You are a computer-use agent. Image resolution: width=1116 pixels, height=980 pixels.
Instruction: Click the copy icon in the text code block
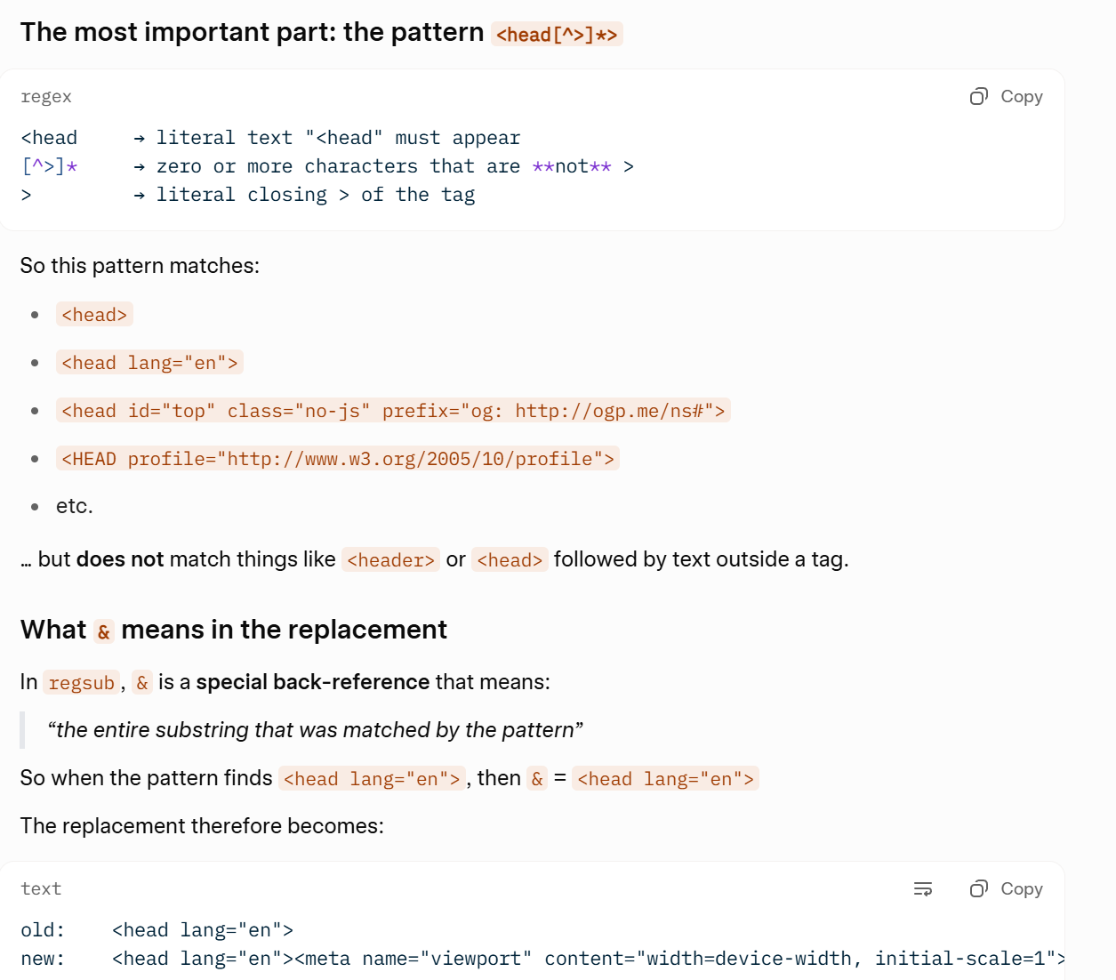tap(979, 889)
